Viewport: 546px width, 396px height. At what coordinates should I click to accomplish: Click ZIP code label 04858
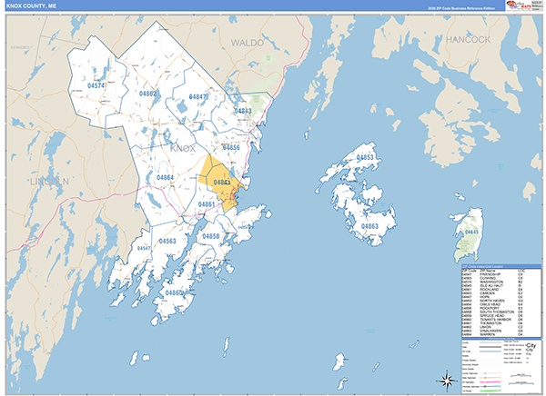point(211,236)
